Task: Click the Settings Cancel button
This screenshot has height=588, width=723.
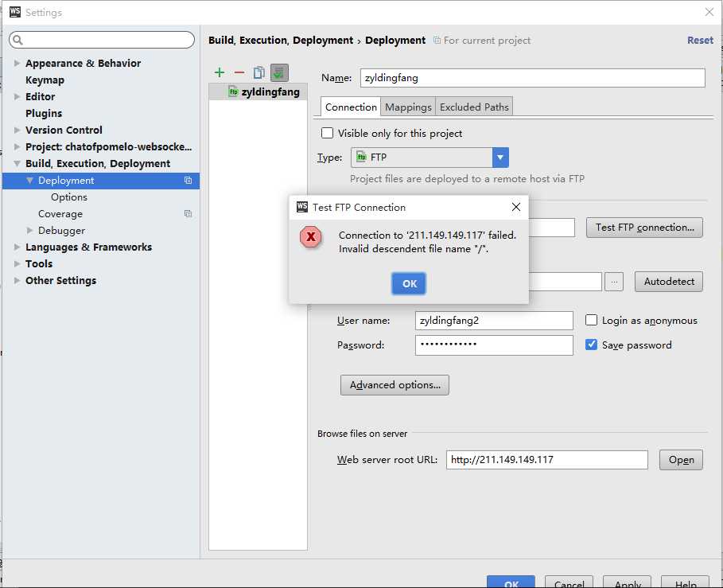Action: tap(569, 582)
